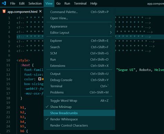
Task: Disable Show Minimap
Action: tap(79, 107)
